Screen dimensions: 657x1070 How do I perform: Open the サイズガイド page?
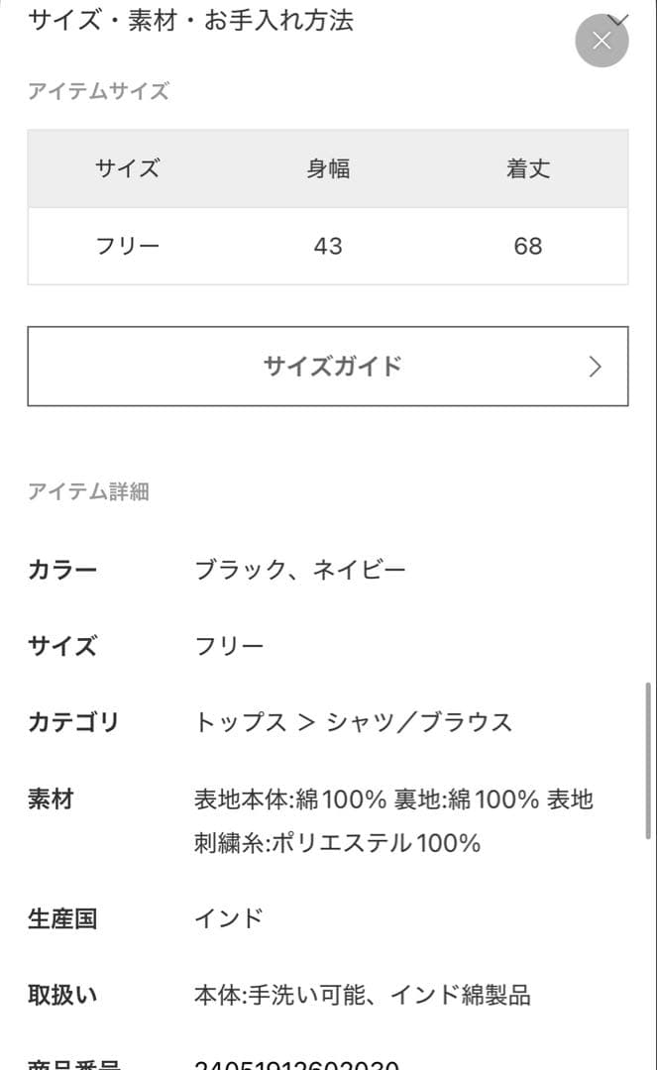point(330,367)
